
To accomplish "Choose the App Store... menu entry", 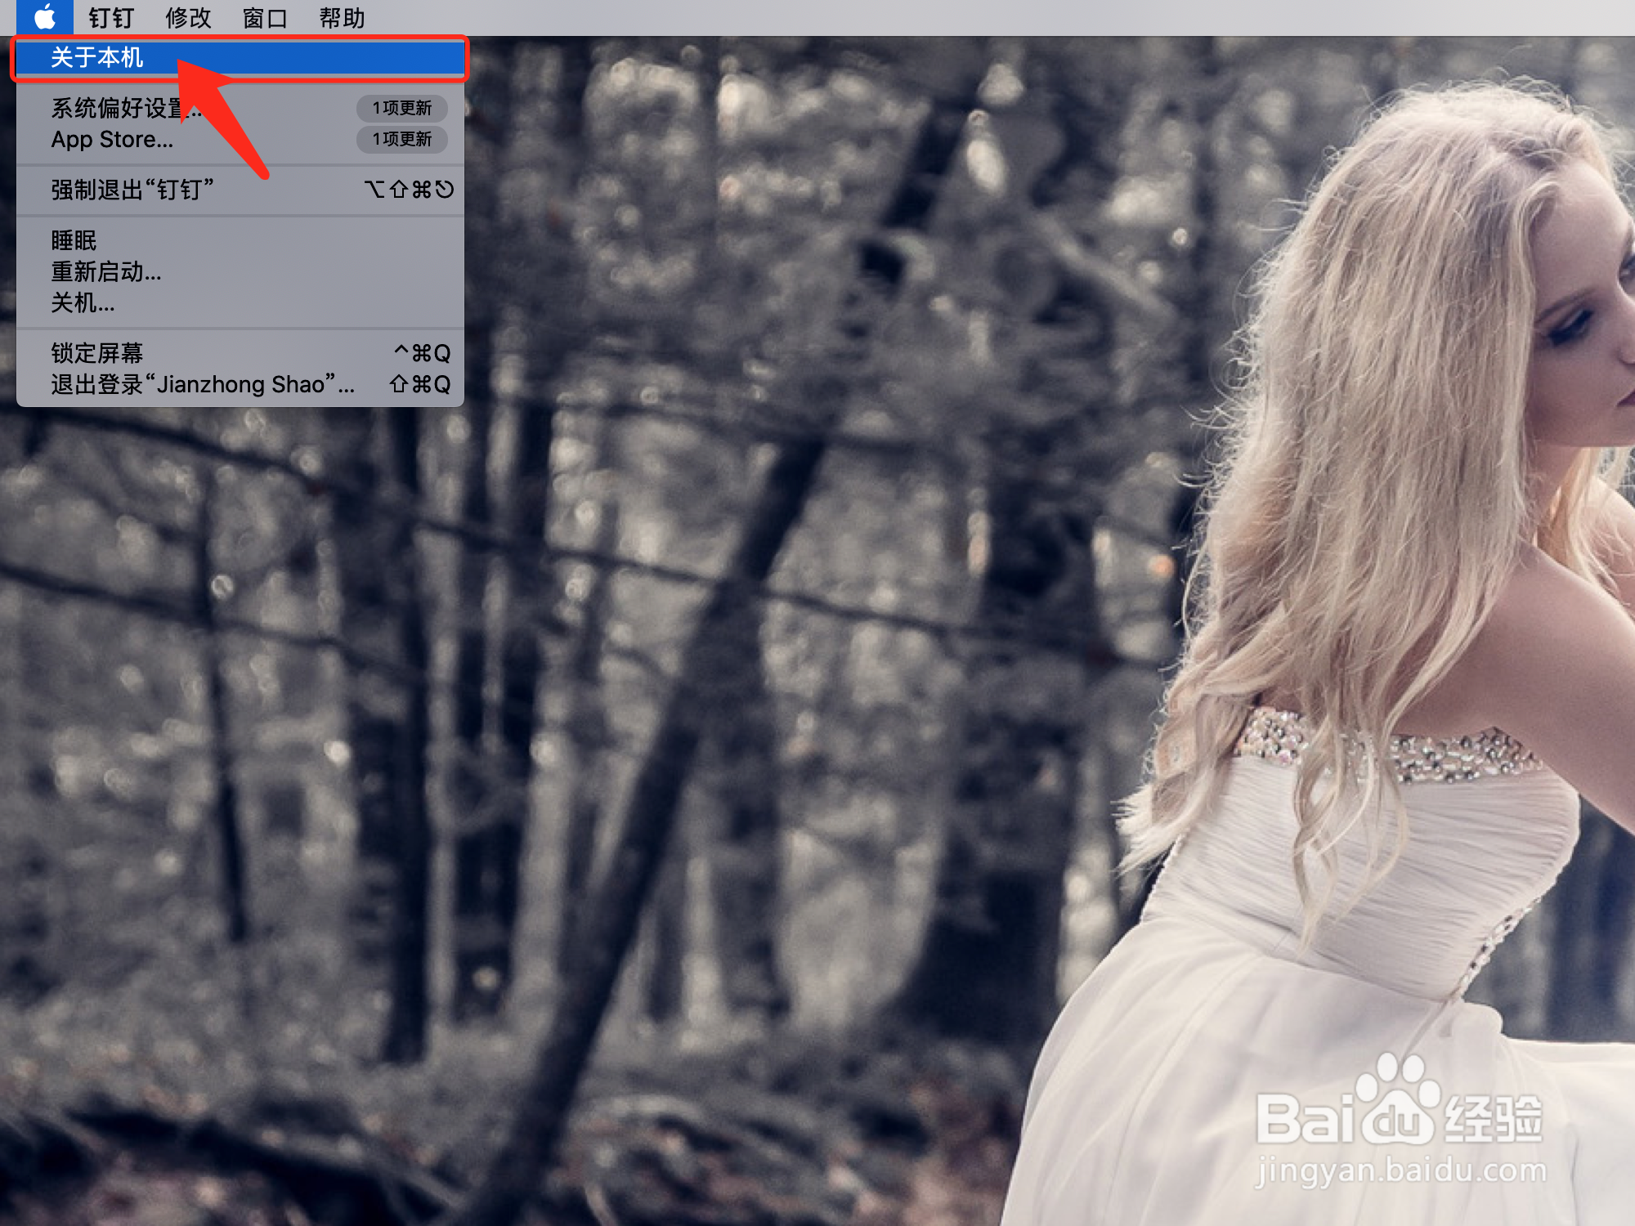I will point(112,140).
